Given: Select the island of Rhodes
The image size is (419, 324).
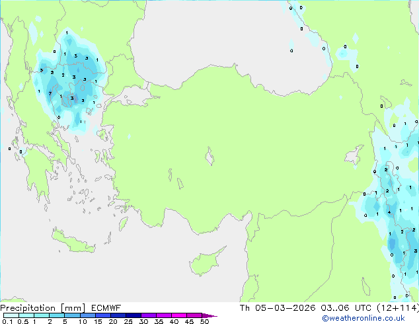Looking at the screenshot, I should click(123, 223).
